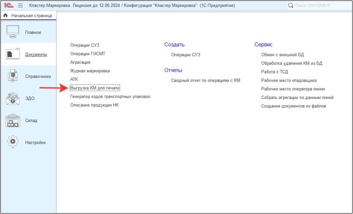Open Собрать агрегации по данным линий
Screen dimensions: 353x214
297,98
